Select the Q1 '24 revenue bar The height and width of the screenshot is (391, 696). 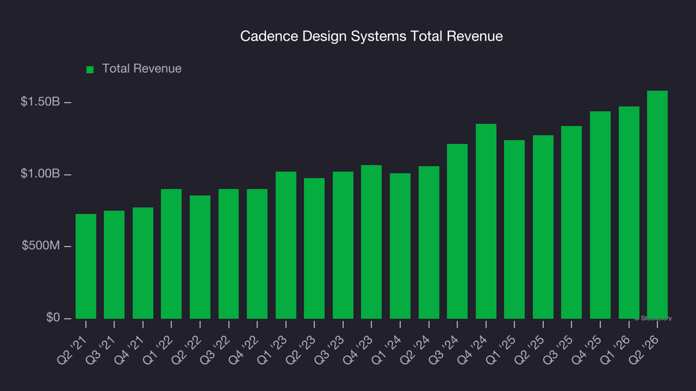click(x=400, y=246)
